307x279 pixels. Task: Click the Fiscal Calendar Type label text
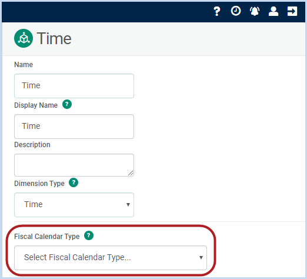(x=47, y=237)
